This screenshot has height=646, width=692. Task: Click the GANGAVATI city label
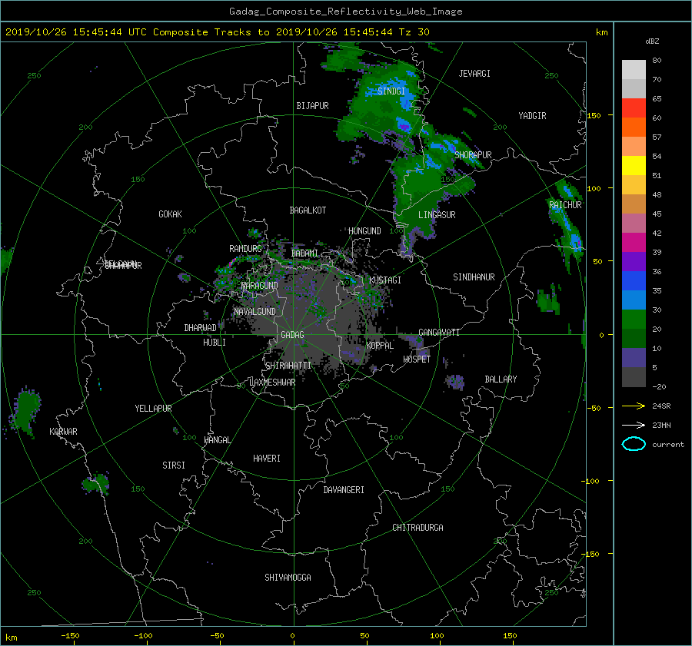point(439,333)
